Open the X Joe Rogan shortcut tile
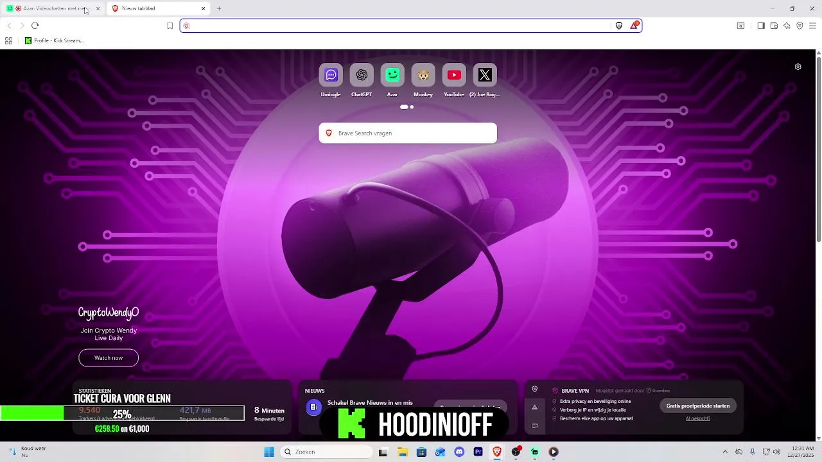The height and width of the screenshot is (462, 822). tap(485, 75)
